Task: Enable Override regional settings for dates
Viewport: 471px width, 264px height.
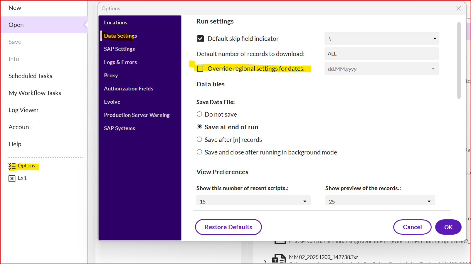Action: coord(200,69)
